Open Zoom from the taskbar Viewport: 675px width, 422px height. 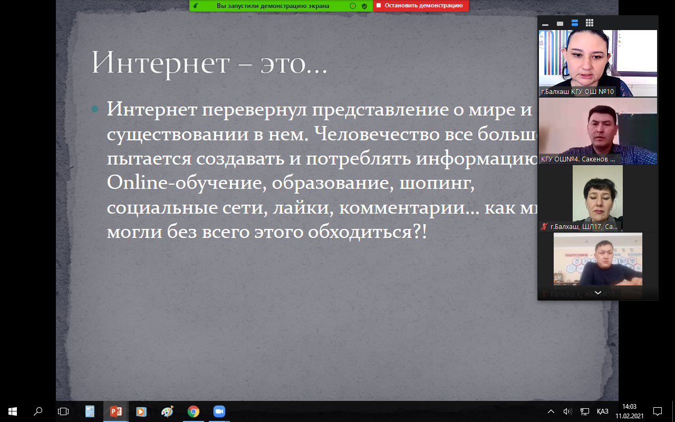tap(219, 411)
